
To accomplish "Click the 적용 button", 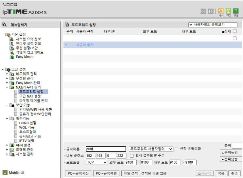I will tap(221, 173).
